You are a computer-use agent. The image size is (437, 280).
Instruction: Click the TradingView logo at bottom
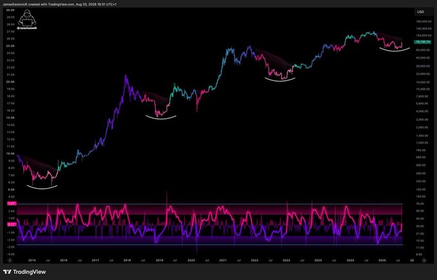(24, 272)
